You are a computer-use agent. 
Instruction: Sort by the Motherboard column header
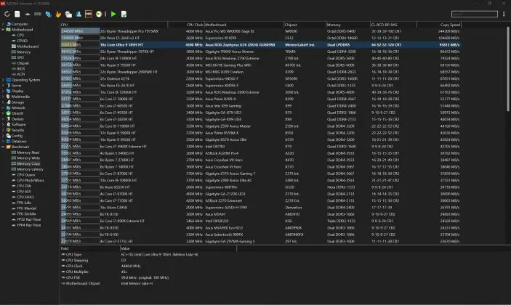click(244, 25)
